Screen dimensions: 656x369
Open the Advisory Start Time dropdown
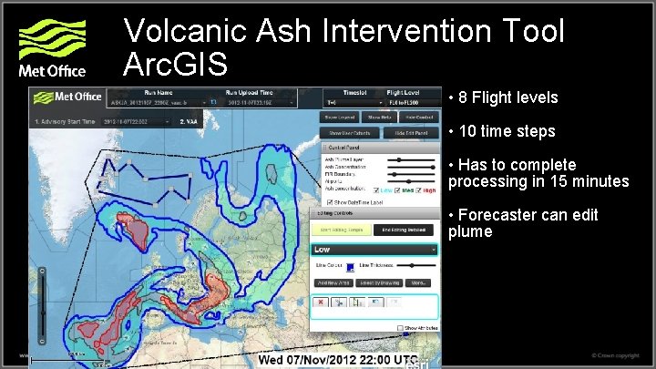click(x=136, y=122)
